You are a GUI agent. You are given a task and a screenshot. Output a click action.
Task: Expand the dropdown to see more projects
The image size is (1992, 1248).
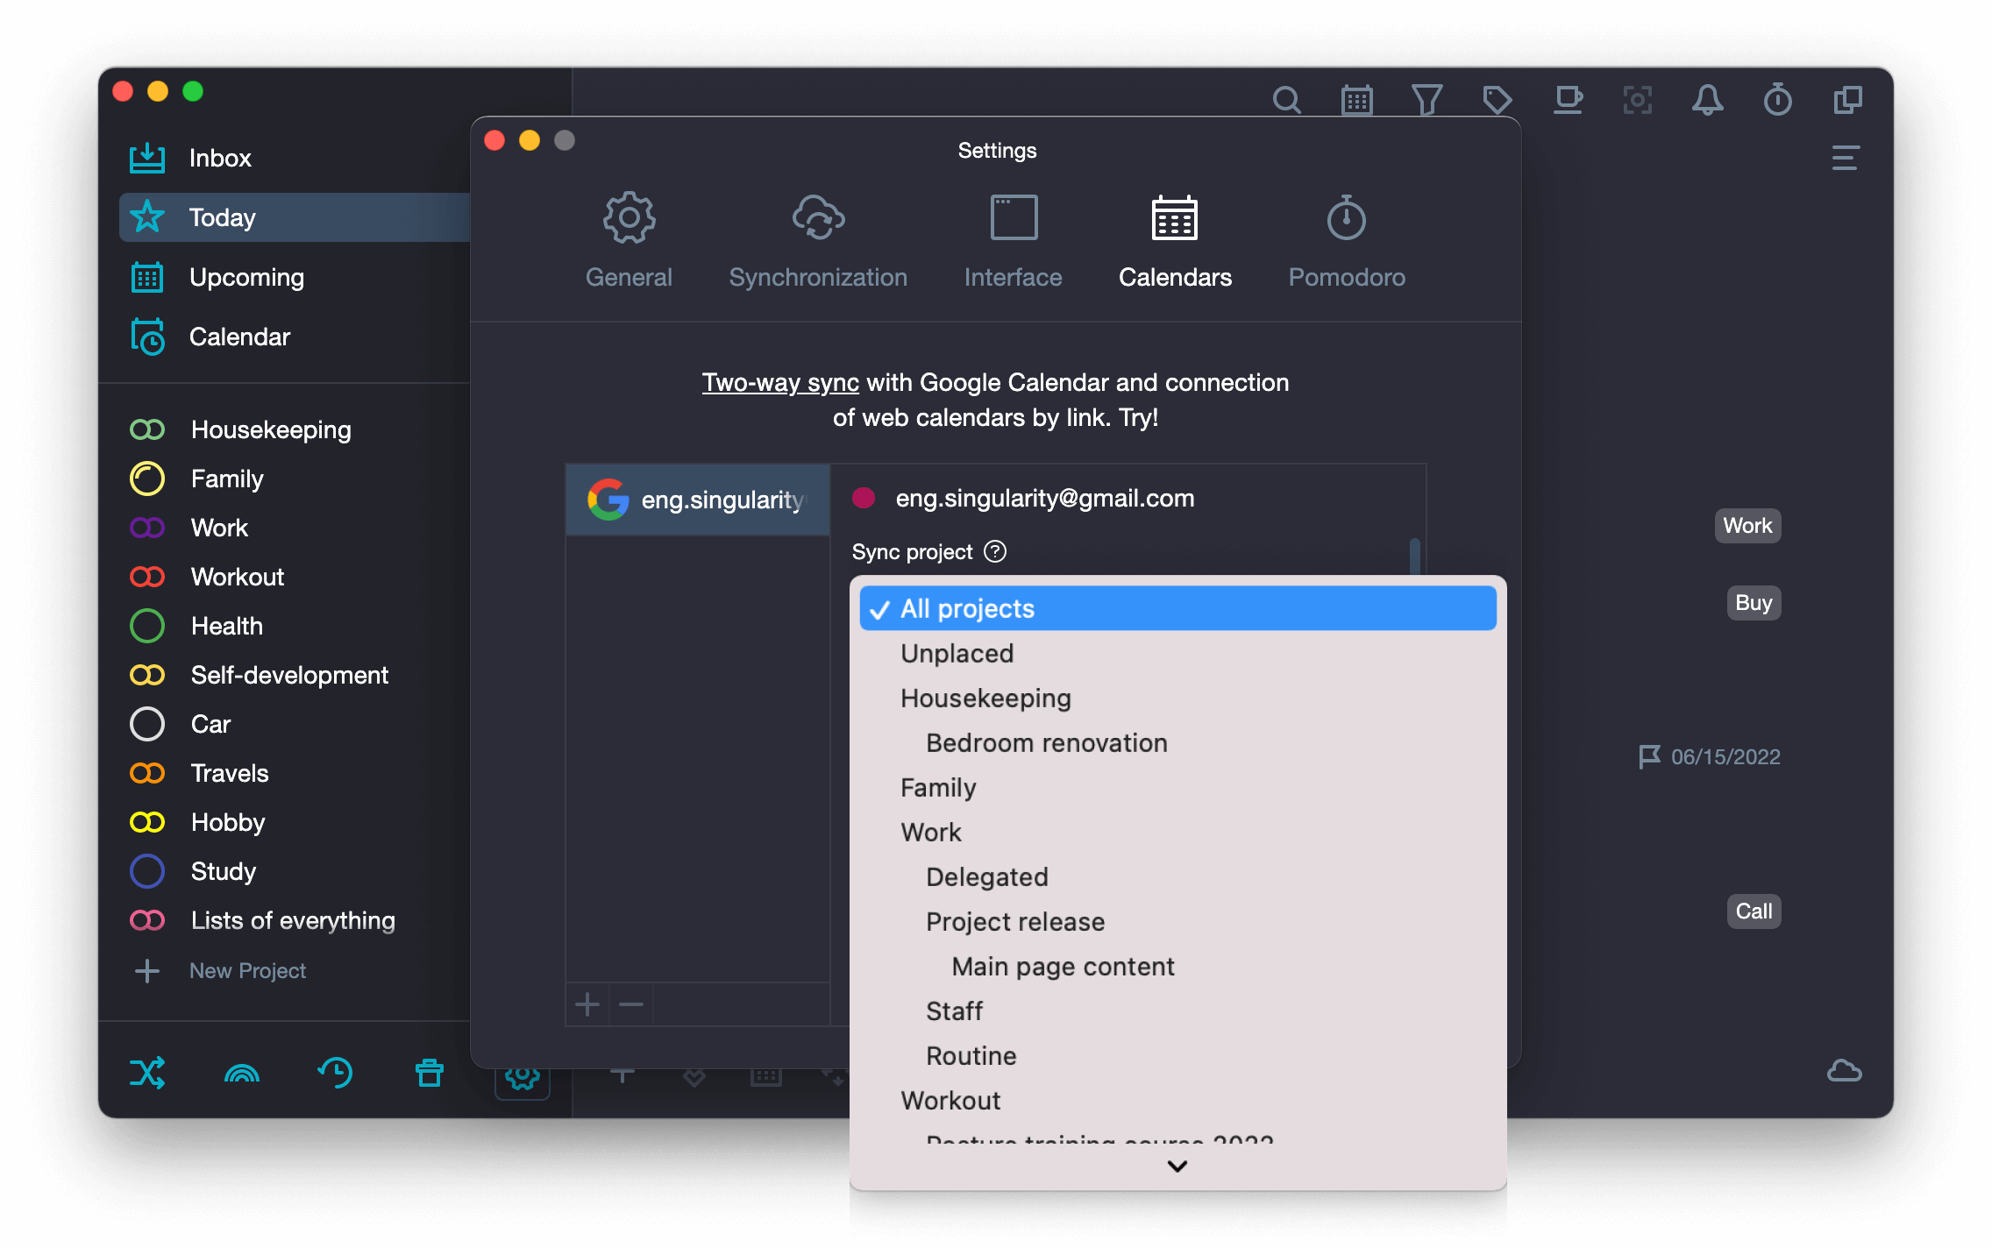pos(1178,1165)
